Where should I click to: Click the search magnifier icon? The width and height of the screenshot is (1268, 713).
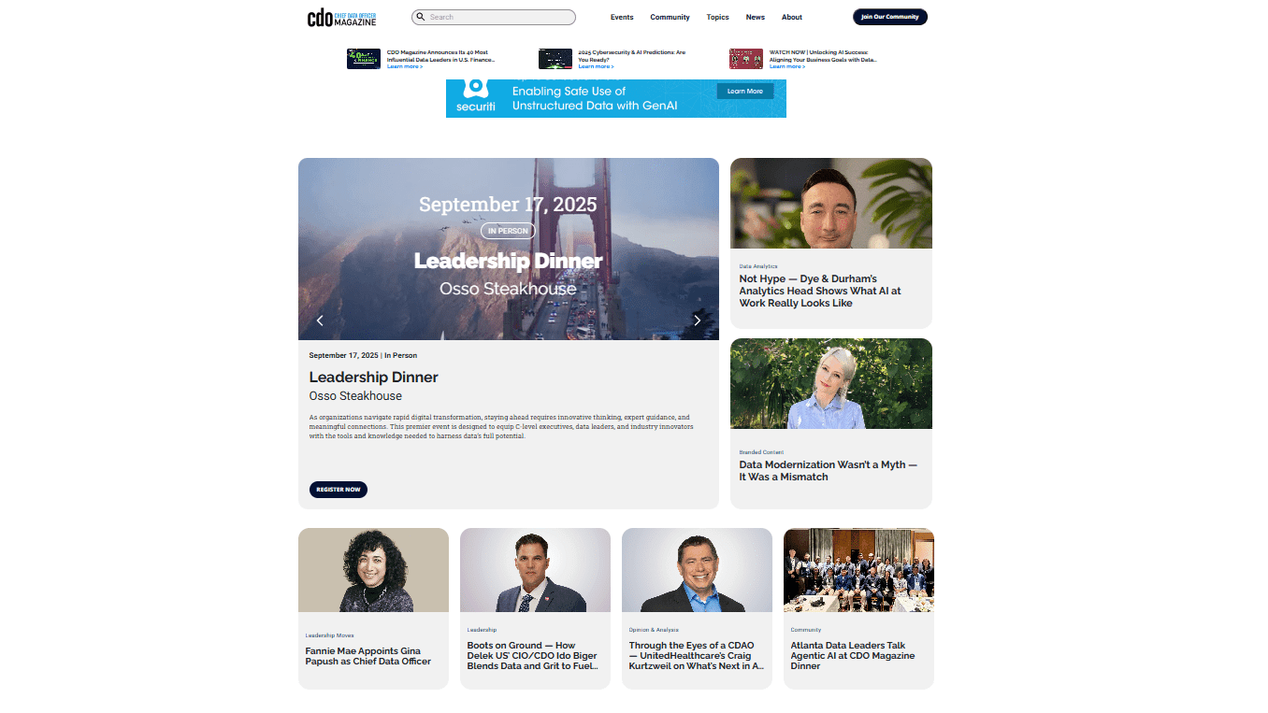point(421,17)
